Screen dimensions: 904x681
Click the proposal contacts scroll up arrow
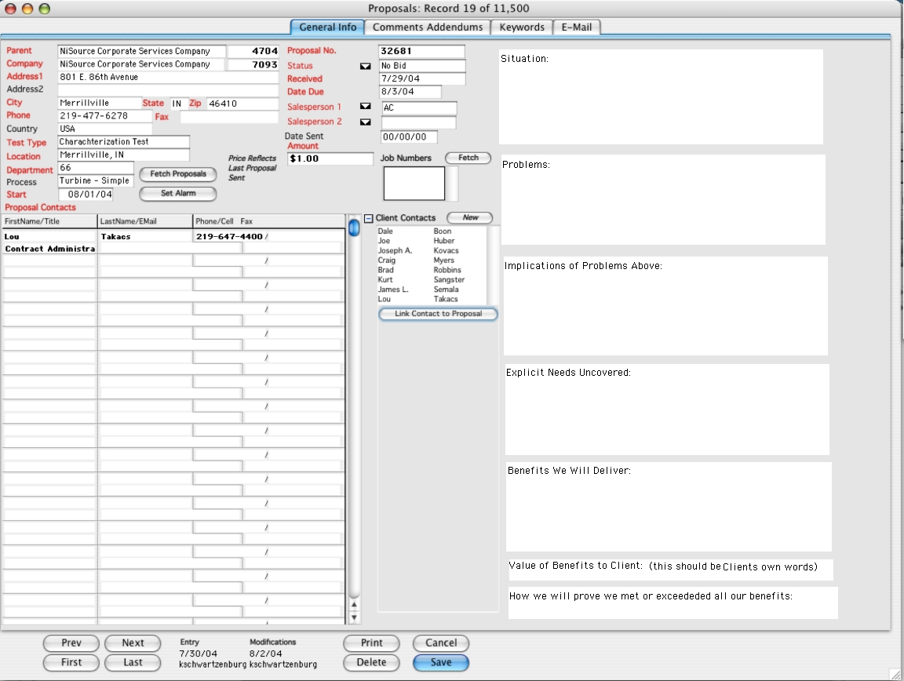click(x=354, y=605)
